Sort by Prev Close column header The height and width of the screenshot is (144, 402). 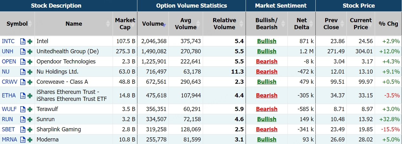pyautogui.click(x=331, y=24)
